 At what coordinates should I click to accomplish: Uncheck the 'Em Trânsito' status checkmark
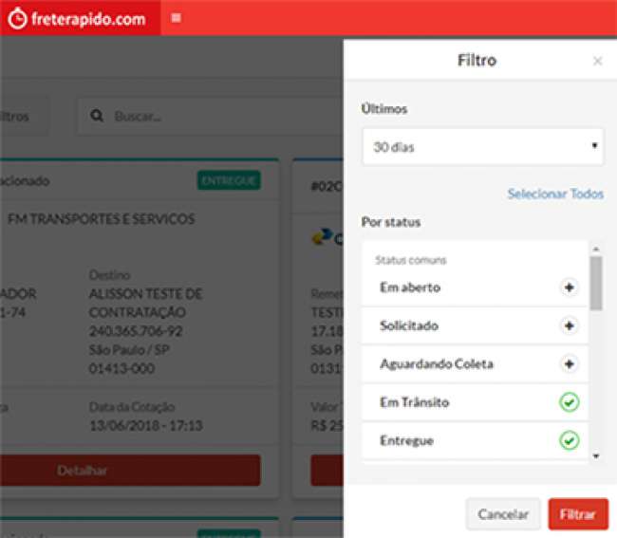click(x=569, y=402)
